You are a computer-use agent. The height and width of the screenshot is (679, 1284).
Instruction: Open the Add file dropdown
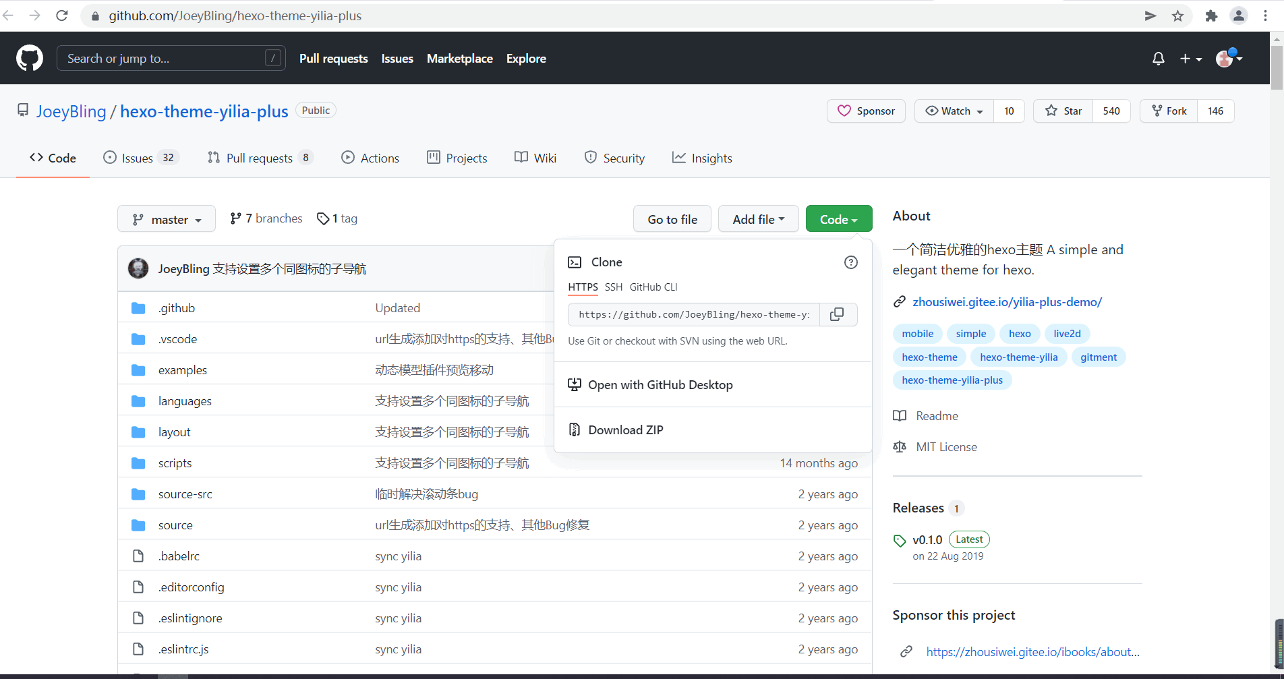tap(758, 219)
